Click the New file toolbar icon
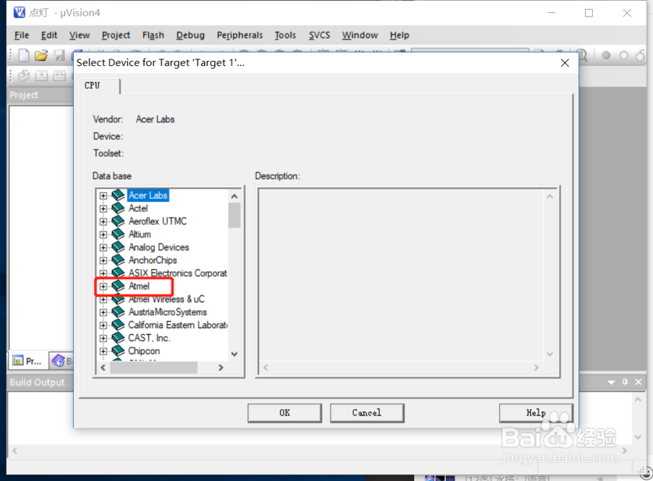 [24, 55]
